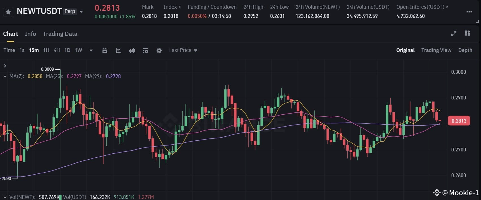Click the 24h High value 0.2952

click(251, 16)
